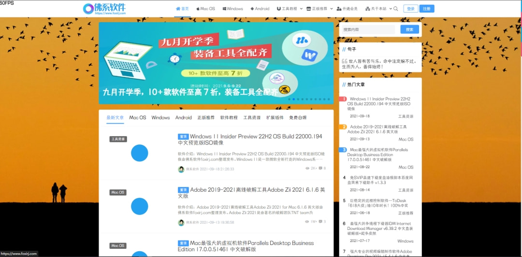The image size is (522, 257).
Task: Open hot article 1 Windows 11 Insider Preview
Action: tap(379, 103)
